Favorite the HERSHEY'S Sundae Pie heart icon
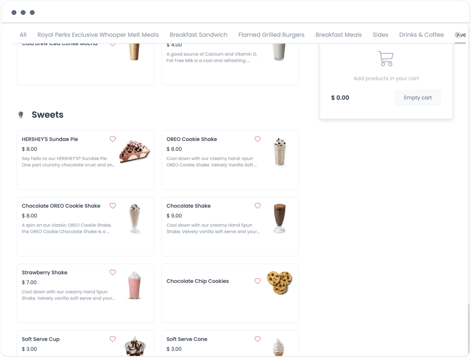Viewport: 471px width, 358px height. coord(113,139)
